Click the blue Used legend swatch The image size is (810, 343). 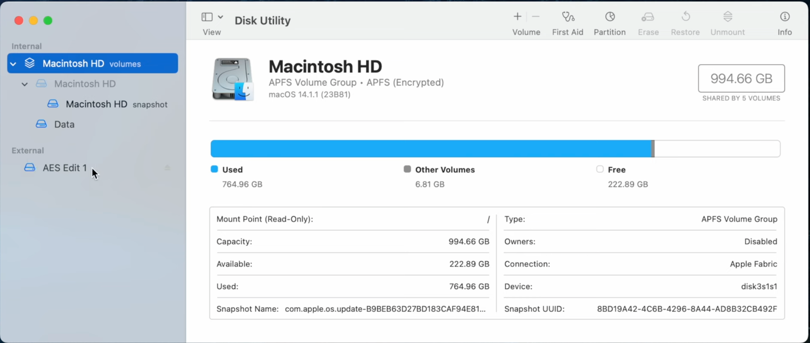click(214, 169)
